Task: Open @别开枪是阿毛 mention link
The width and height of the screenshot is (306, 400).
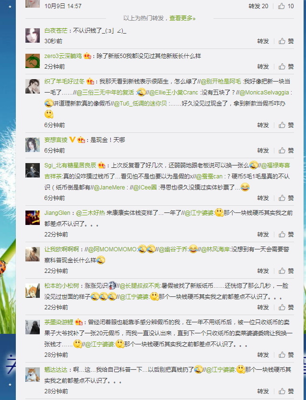Action: pos(221,82)
